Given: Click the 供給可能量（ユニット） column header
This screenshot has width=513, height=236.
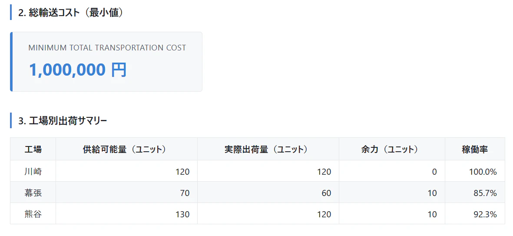Looking at the screenshot, I should (x=126, y=149).
